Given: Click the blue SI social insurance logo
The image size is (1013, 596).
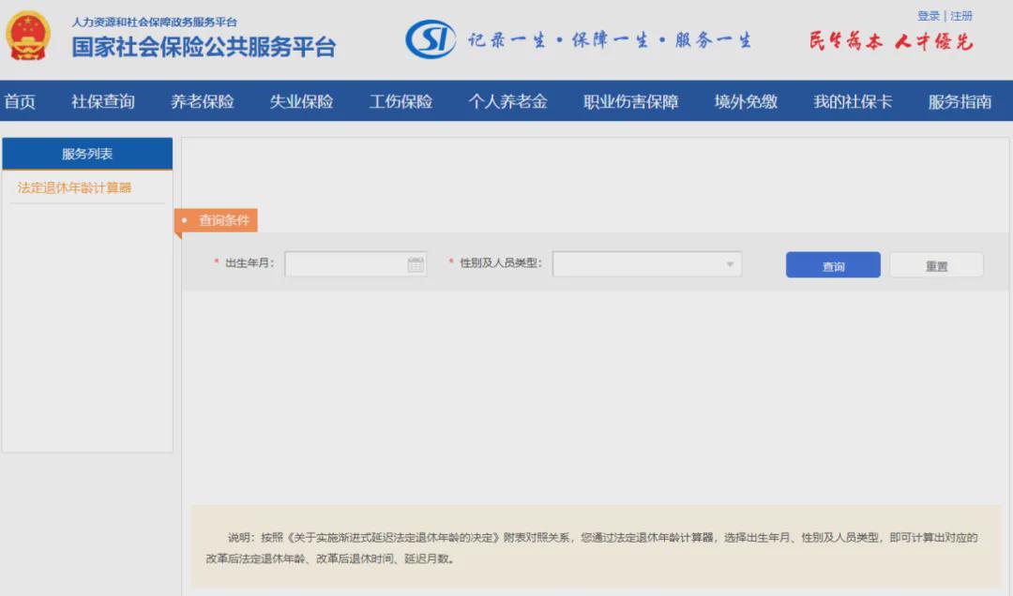Looking at the screenshot, I should 430,39.
